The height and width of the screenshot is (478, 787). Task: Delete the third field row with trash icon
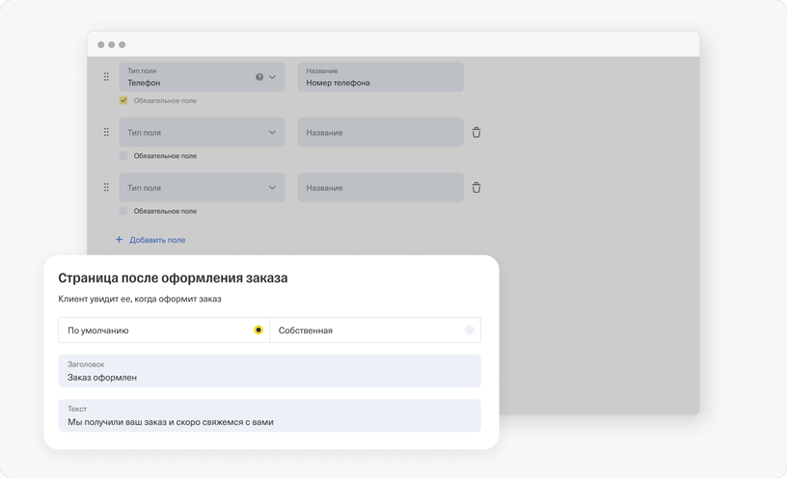476,188
